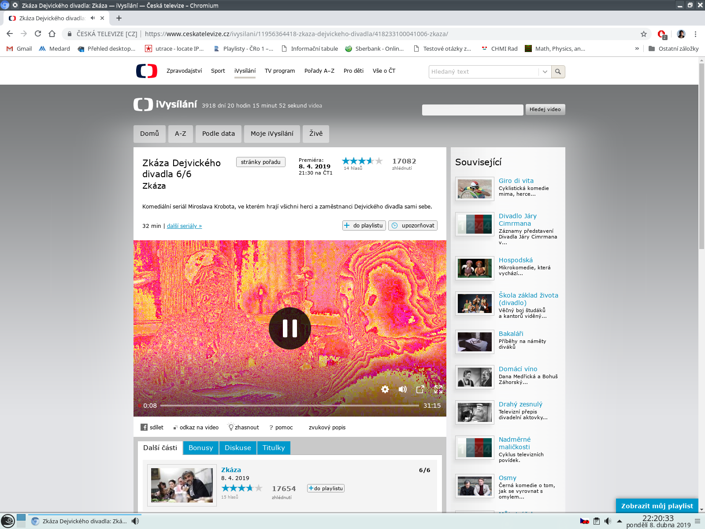Open video player settings gear
The height and width of the screenshot is (529, 705).
point(385,389)
